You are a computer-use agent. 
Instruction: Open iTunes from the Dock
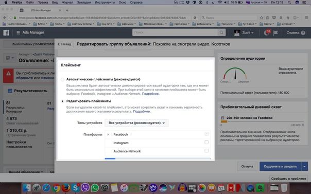pyautogui.click(x=124, y=188)
